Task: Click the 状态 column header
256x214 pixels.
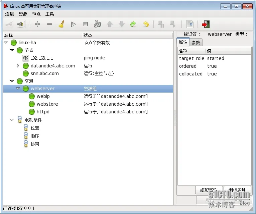Action: pos(127,35)
